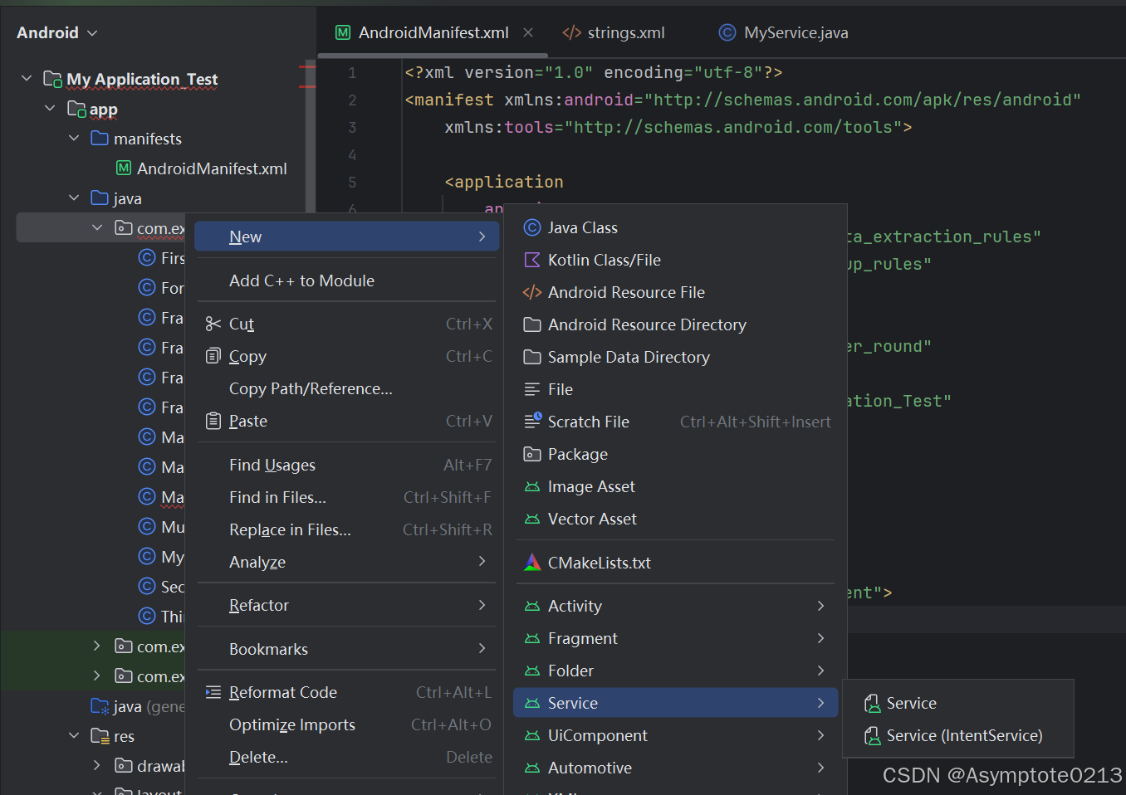
Task: Click the Image Asset android icon
Action: 532,486
